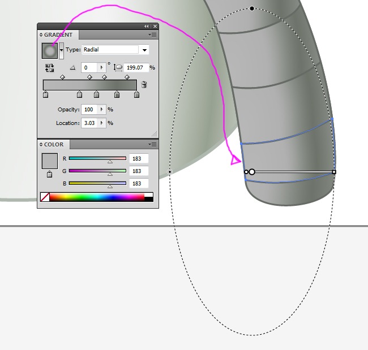Click the Delete Stop trash icon
Image resolution: width=368 pixels, height=350 pixels.
pyautogui.click(x=144, y=84)
